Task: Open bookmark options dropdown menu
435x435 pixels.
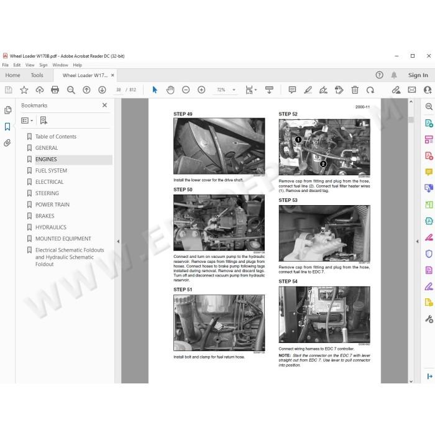Action: [27, 121]
